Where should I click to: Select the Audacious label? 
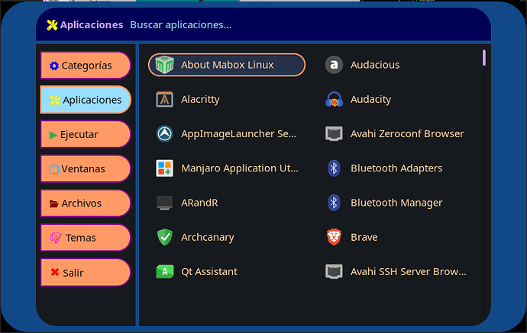375,65
